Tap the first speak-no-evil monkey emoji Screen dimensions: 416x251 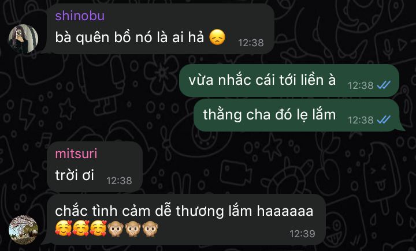tap(116, 228)
